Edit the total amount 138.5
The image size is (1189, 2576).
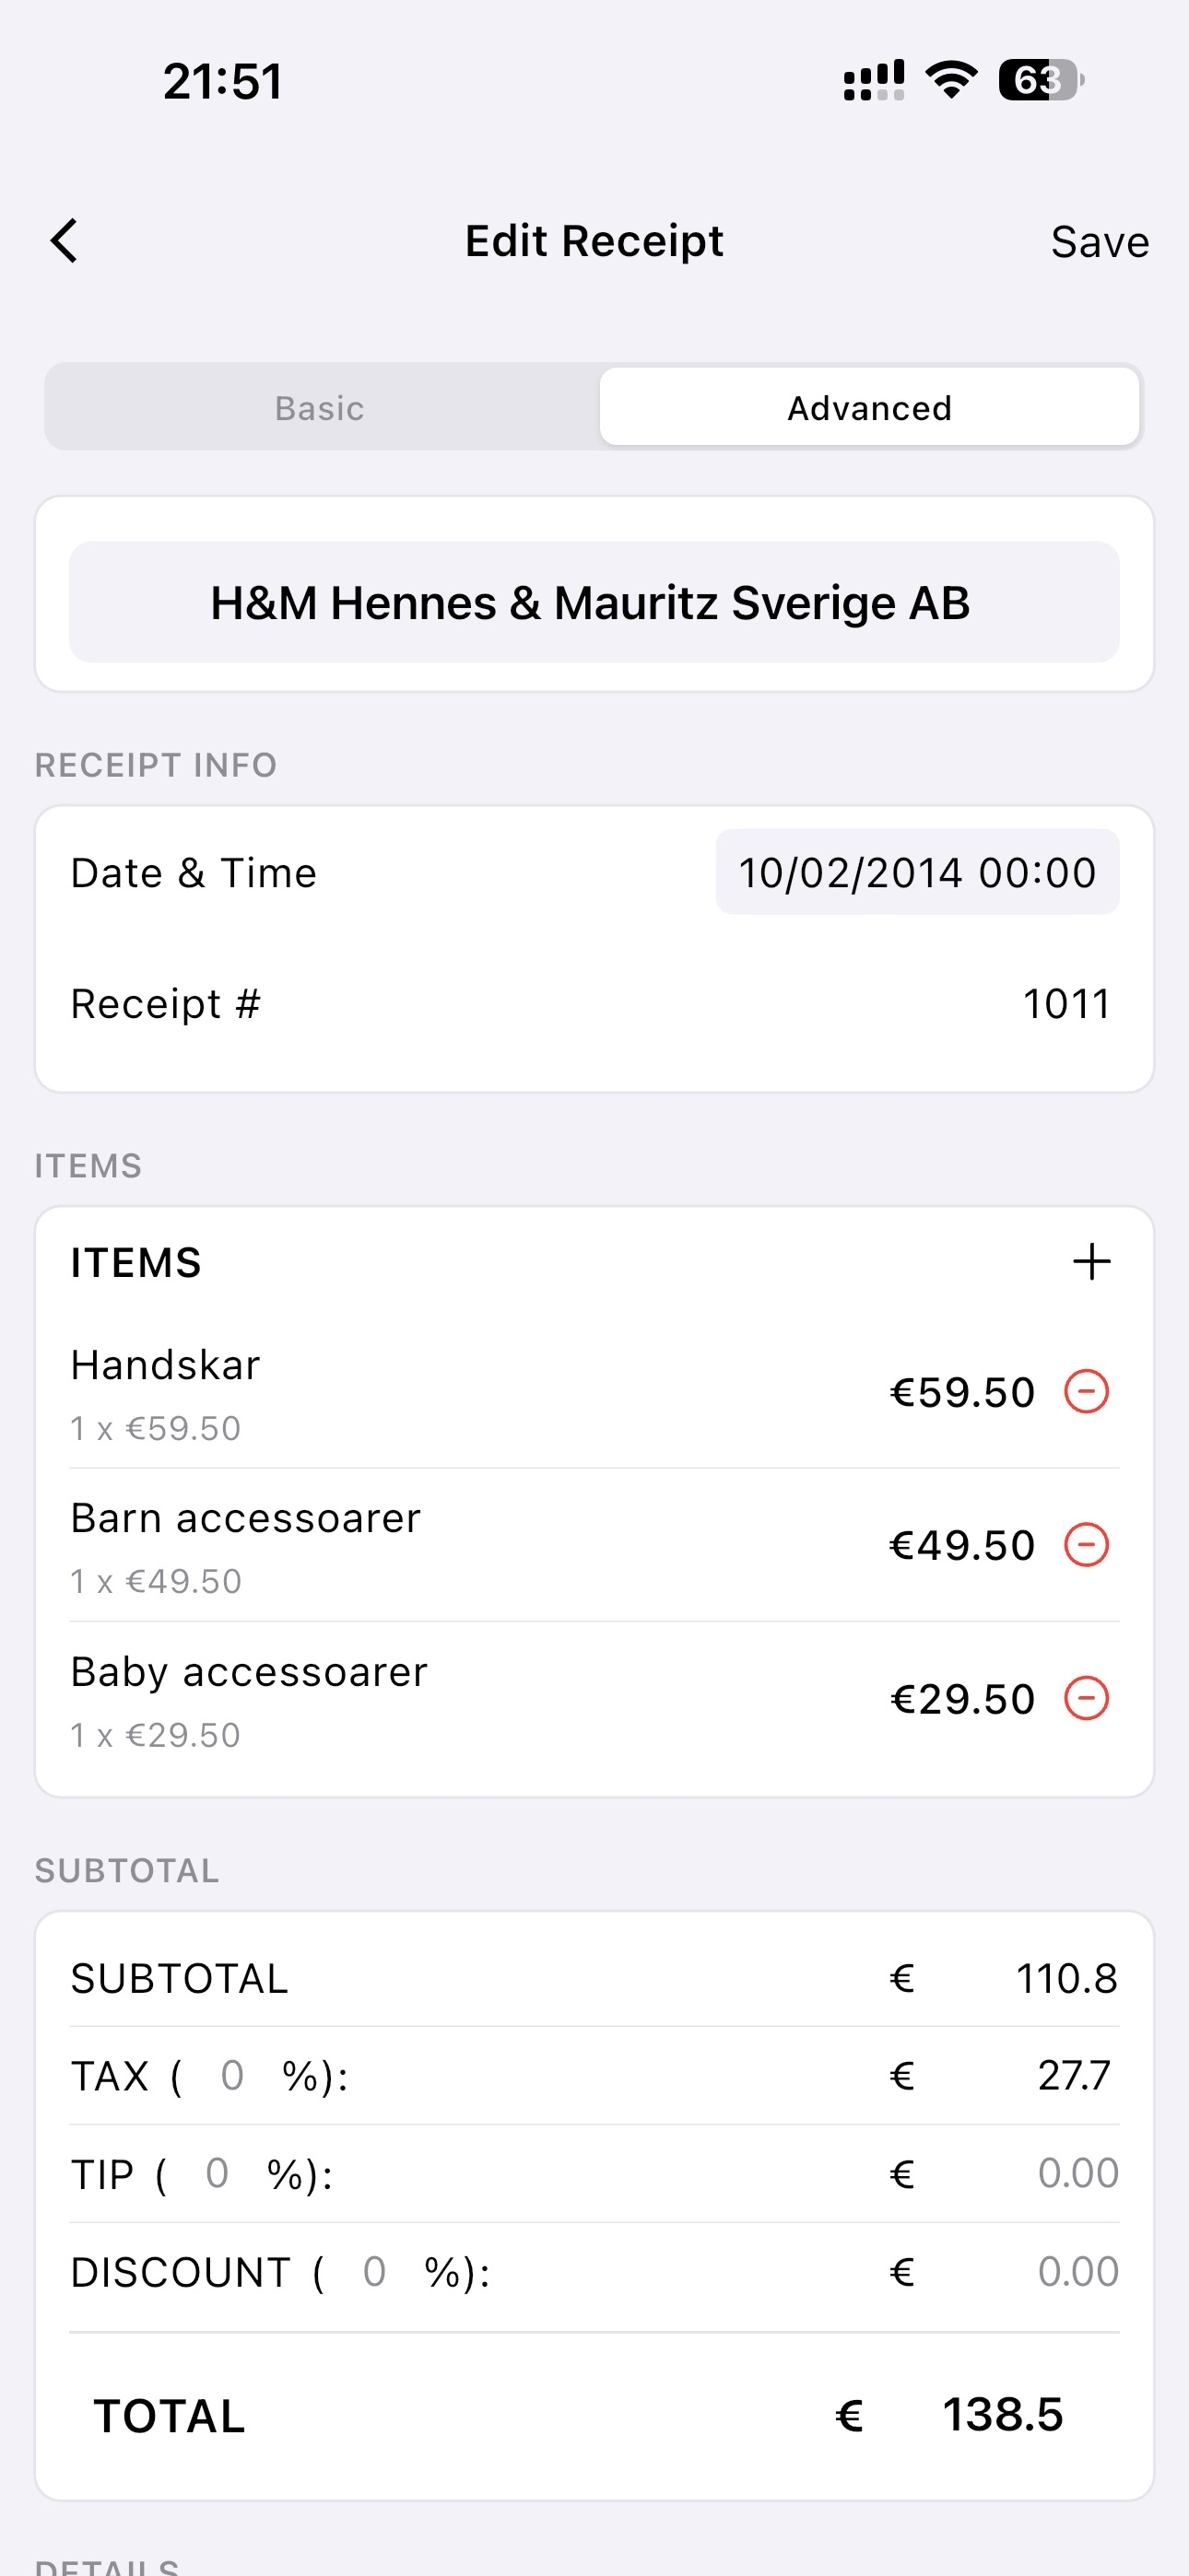click(x=1002, y=2415)
